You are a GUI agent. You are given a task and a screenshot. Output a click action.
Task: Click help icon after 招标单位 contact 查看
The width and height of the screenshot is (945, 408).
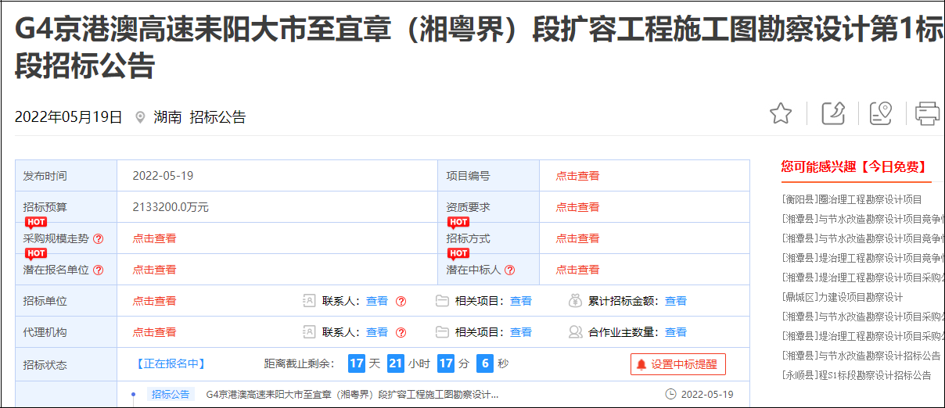pyautogui.click(x=401, y=301)
